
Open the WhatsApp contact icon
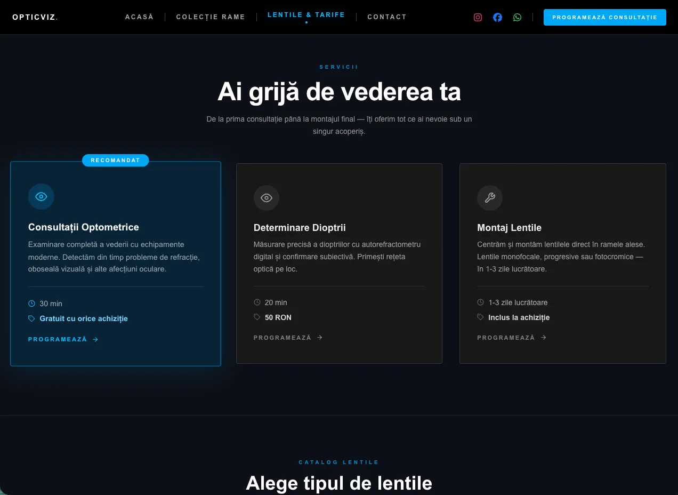(x=517, y=17)
